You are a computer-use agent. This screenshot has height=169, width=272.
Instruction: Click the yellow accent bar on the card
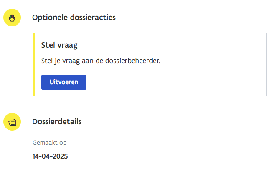[x=34, y=64]
